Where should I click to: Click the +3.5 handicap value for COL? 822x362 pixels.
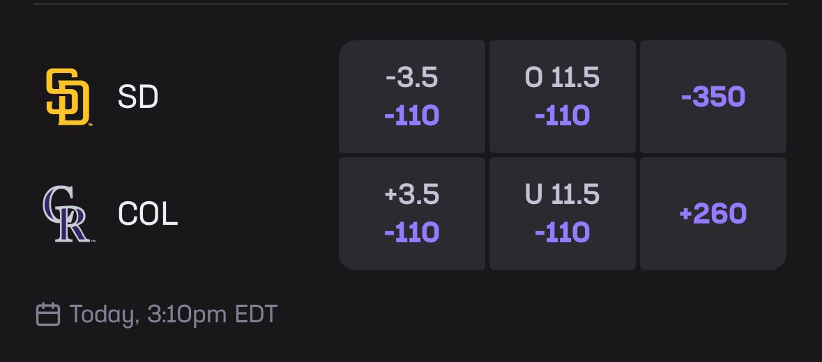pos(412,195)
